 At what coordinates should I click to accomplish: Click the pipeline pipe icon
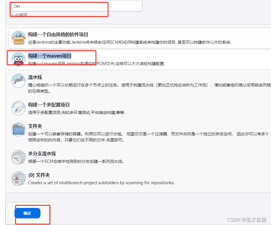(18, 81)
